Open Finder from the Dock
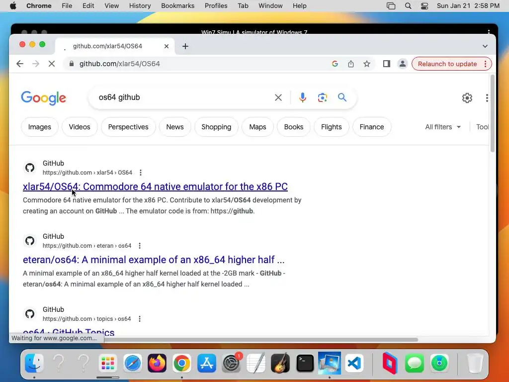This screenshot has width=509, height=382. coord(34,363)
